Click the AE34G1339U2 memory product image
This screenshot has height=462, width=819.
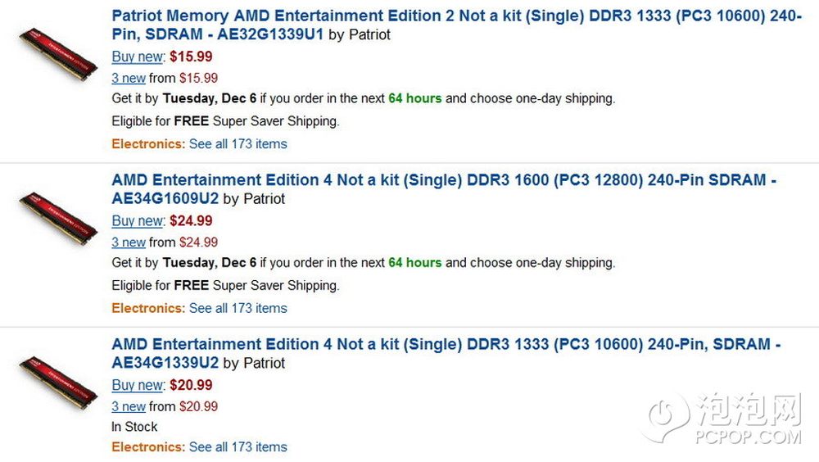[x=57, y=383]
